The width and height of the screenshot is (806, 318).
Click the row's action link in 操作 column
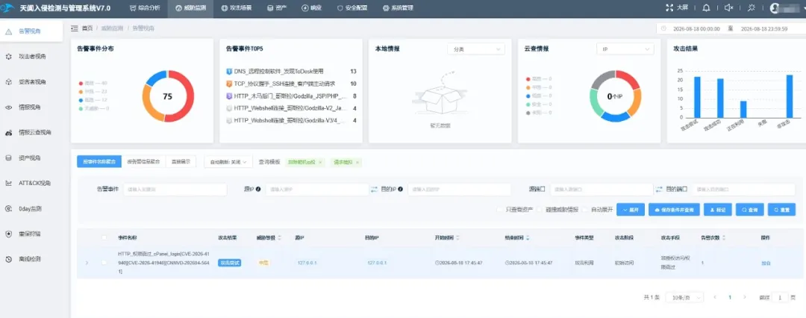click(x=766, y=263)
